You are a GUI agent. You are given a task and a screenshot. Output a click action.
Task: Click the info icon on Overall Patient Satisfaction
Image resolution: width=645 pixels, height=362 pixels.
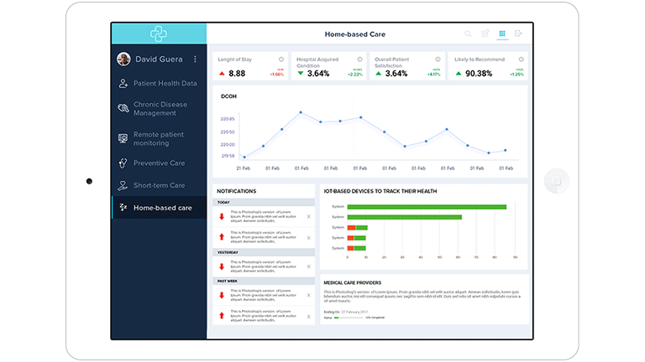click(438, 59)
